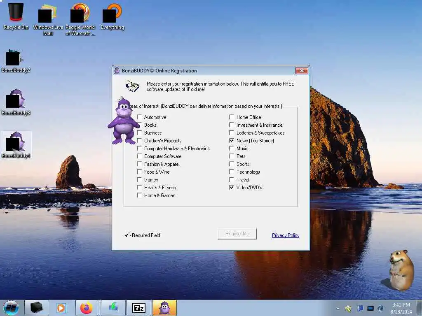This screenshot has width=422, height=316.
Task: Open the green lightning taskbar icon
Action: (113, 308)
